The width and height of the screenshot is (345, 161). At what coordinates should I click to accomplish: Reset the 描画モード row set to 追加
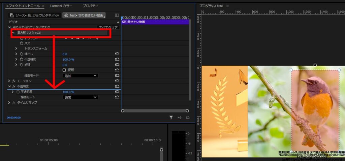click(117, 75)
